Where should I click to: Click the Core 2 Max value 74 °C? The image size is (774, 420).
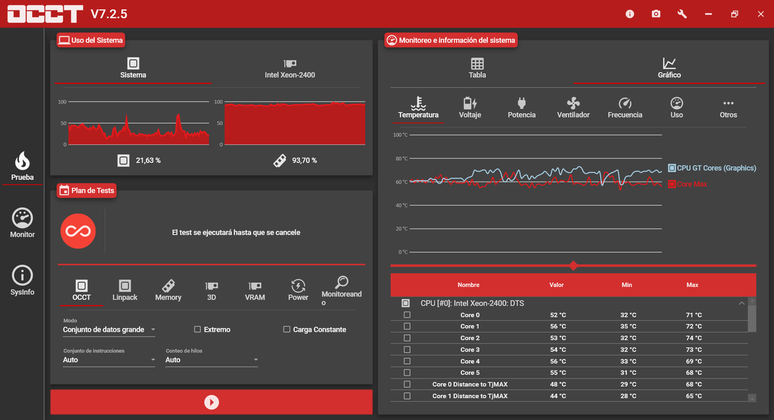(x=694, y=338)
